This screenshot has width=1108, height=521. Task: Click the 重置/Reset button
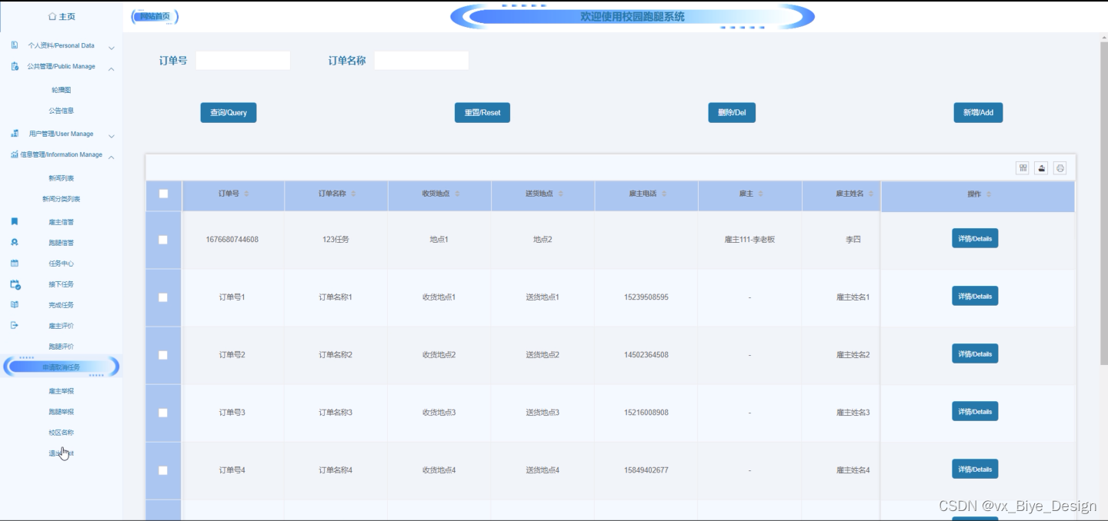482,113
